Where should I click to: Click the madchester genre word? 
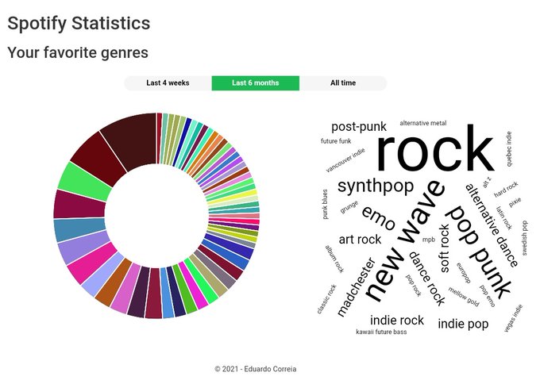[x=356, y=286]
